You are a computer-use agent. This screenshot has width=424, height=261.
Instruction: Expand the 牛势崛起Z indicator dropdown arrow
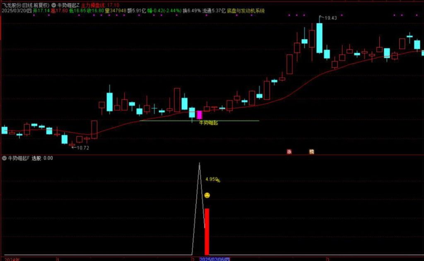(53, 5)
